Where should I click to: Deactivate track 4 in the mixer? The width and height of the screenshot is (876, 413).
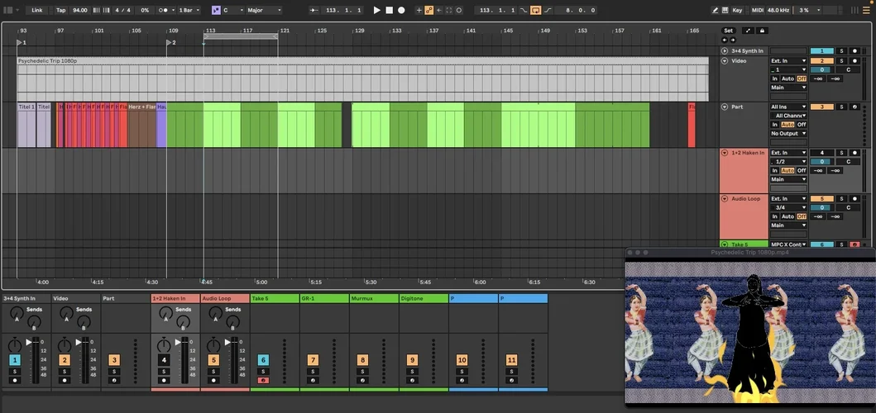[x=164, y=360]
